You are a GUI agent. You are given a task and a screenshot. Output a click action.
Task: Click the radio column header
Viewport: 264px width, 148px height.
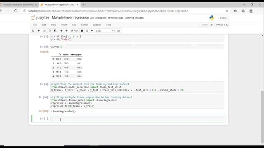[x=66, y=55]
